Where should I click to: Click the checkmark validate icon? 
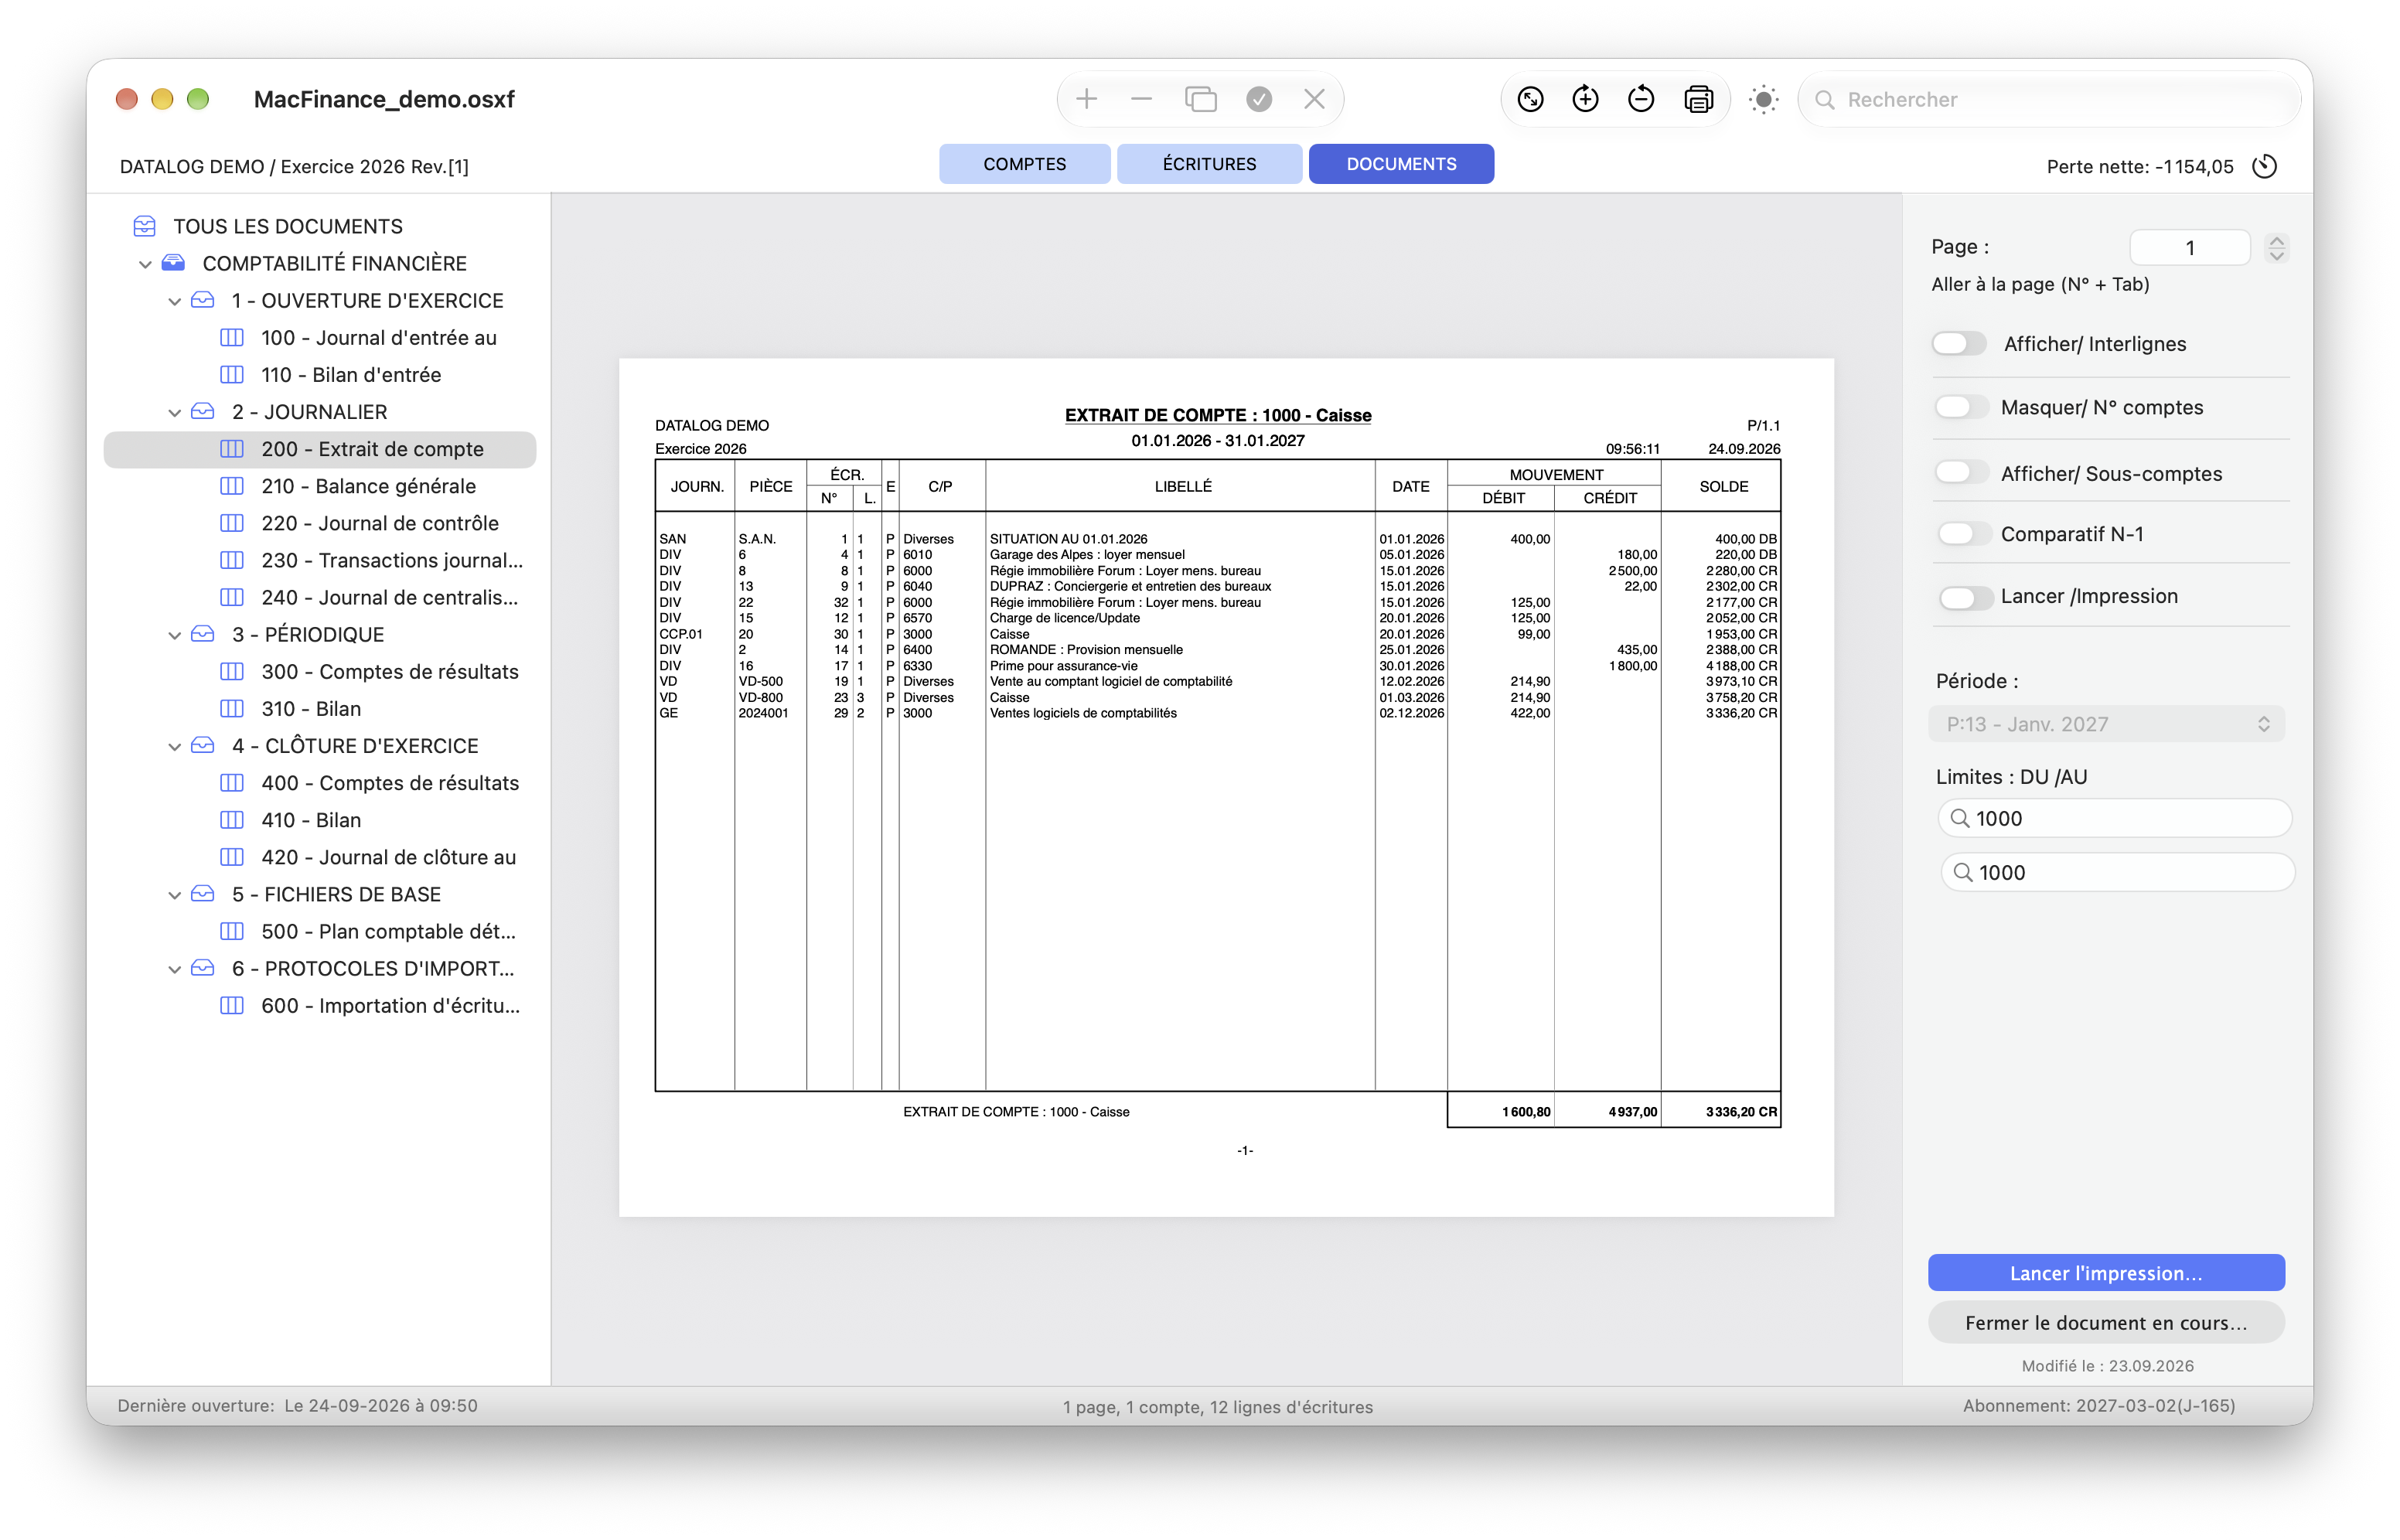click(1259, 99)
